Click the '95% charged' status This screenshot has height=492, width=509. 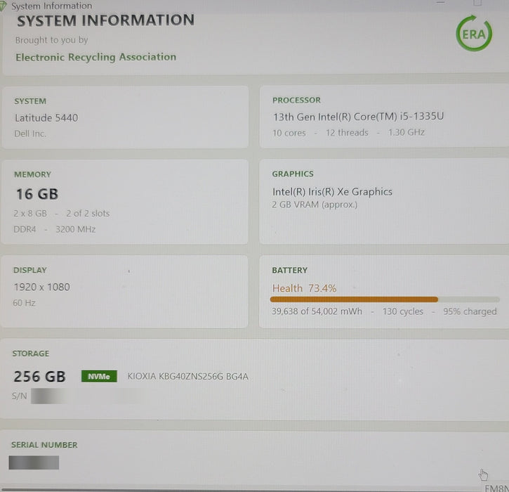[470, 311]
